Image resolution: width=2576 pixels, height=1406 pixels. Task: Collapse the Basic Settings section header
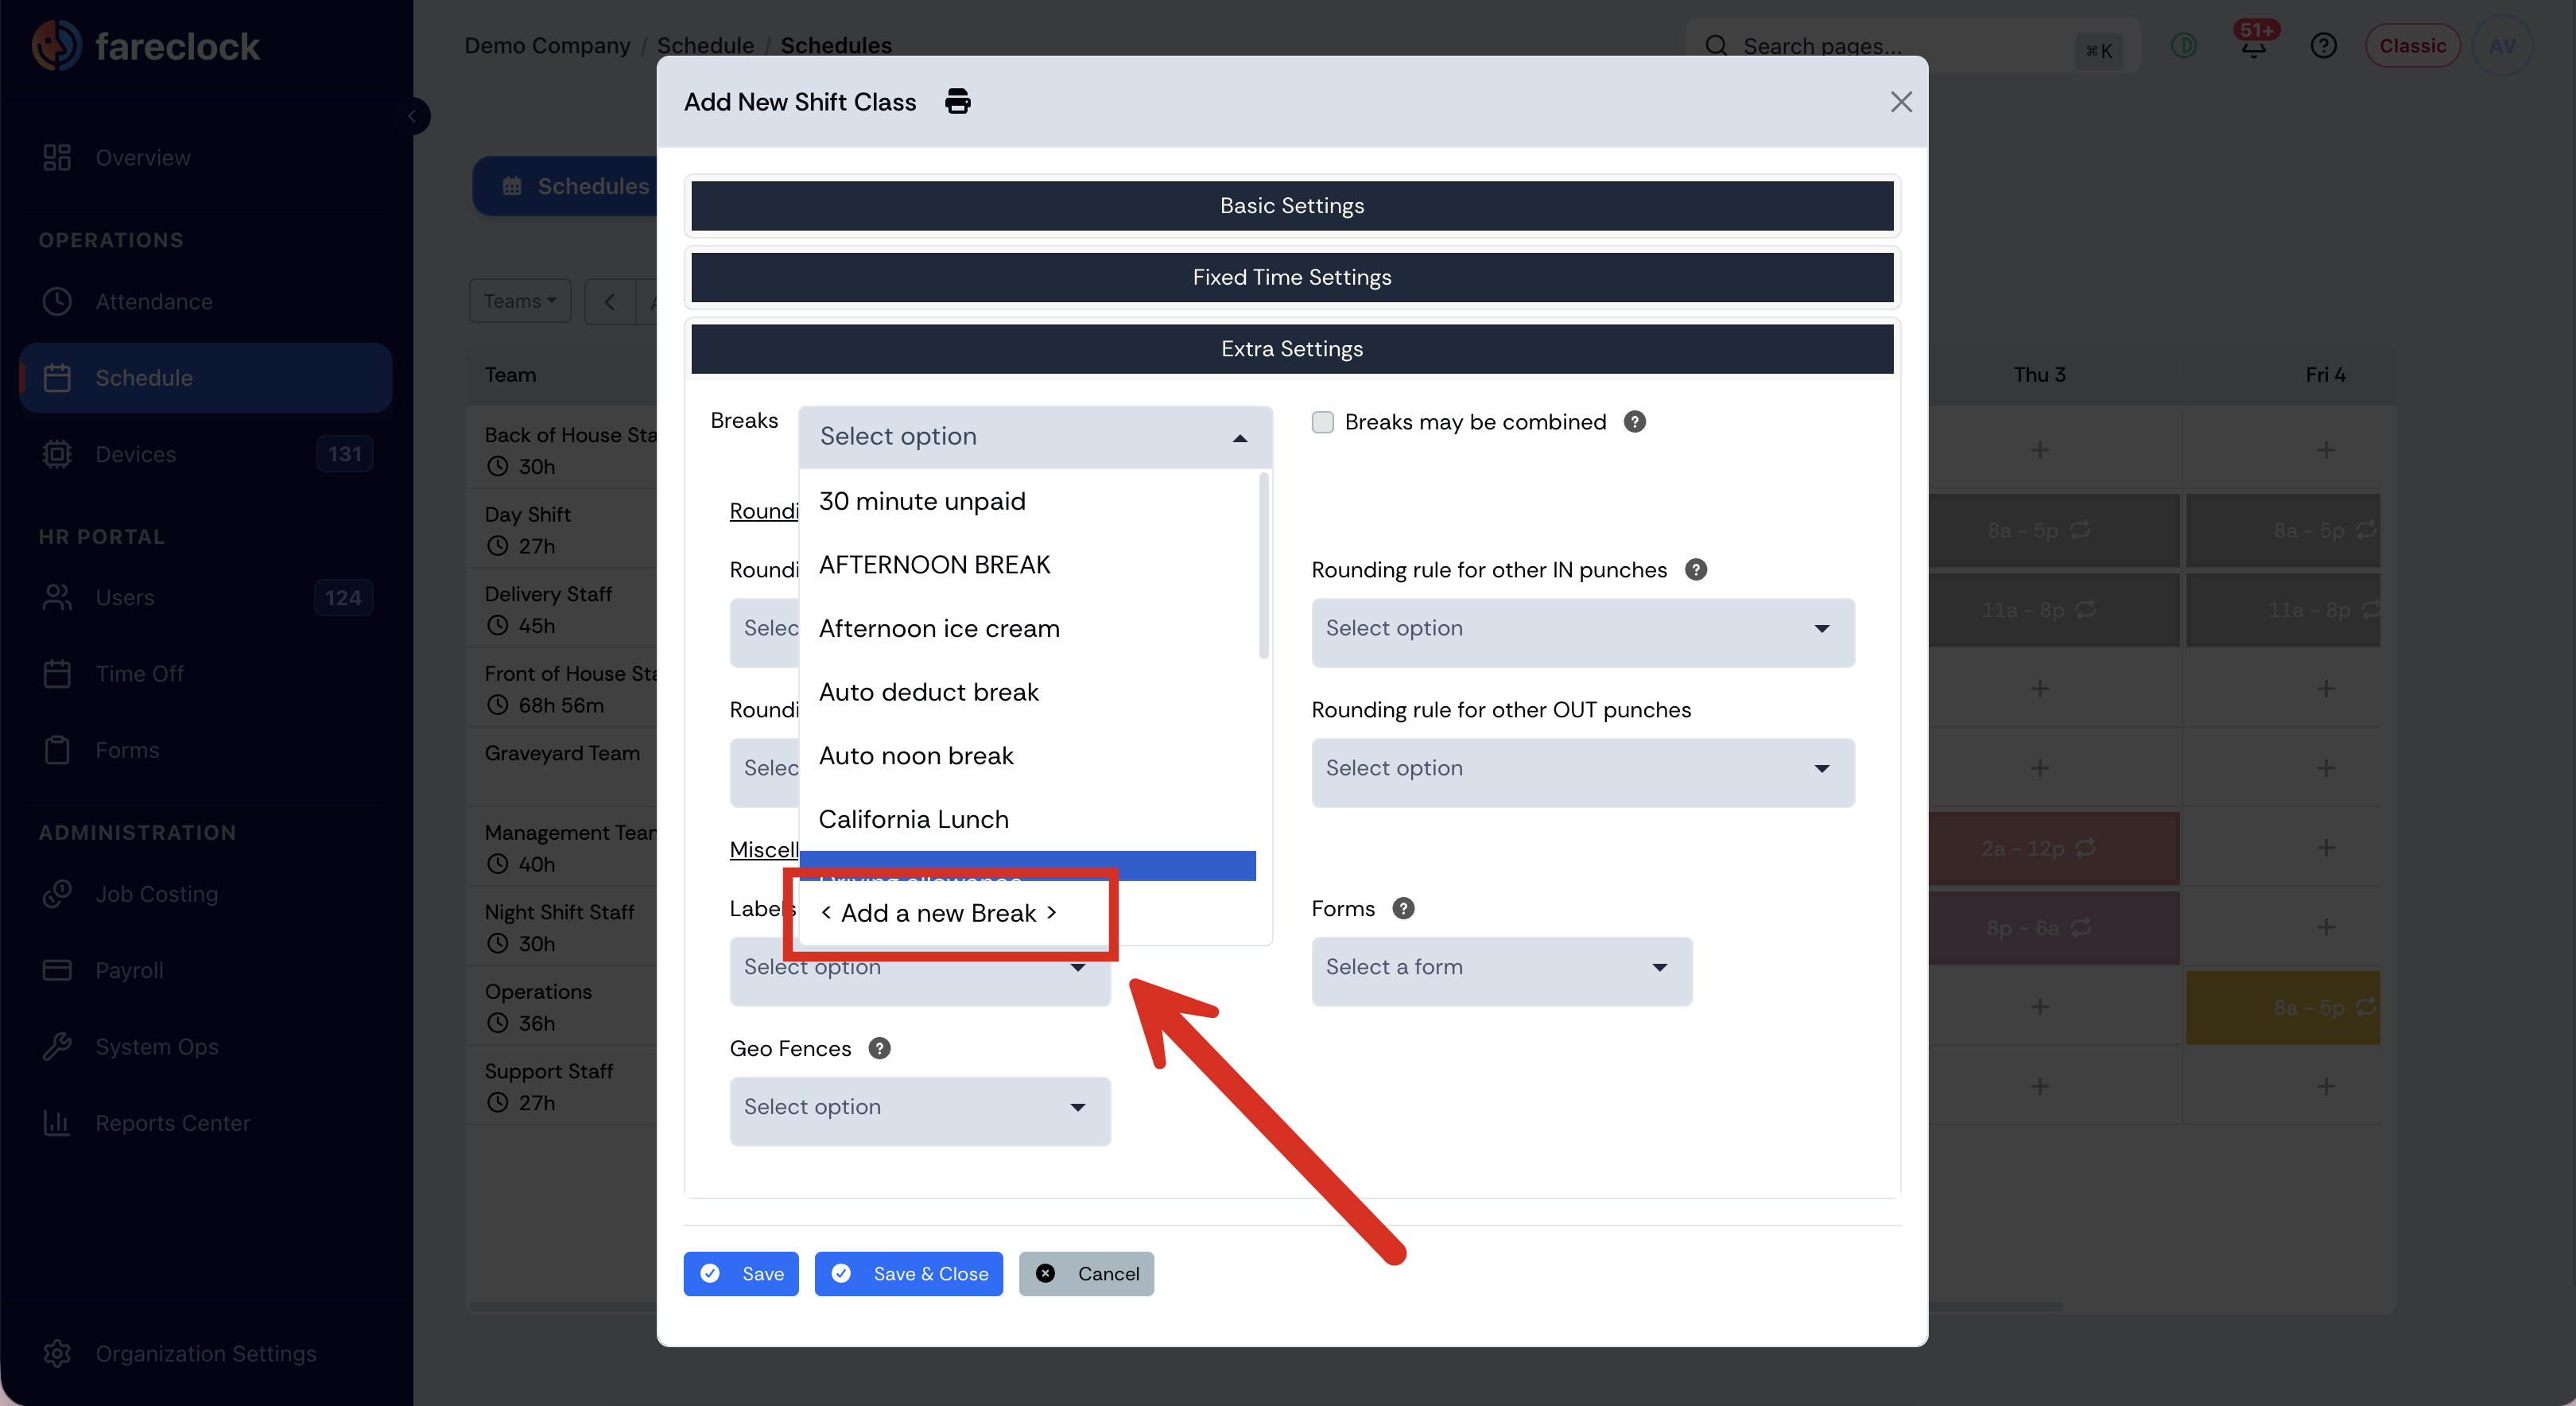tap(1291, 206)
